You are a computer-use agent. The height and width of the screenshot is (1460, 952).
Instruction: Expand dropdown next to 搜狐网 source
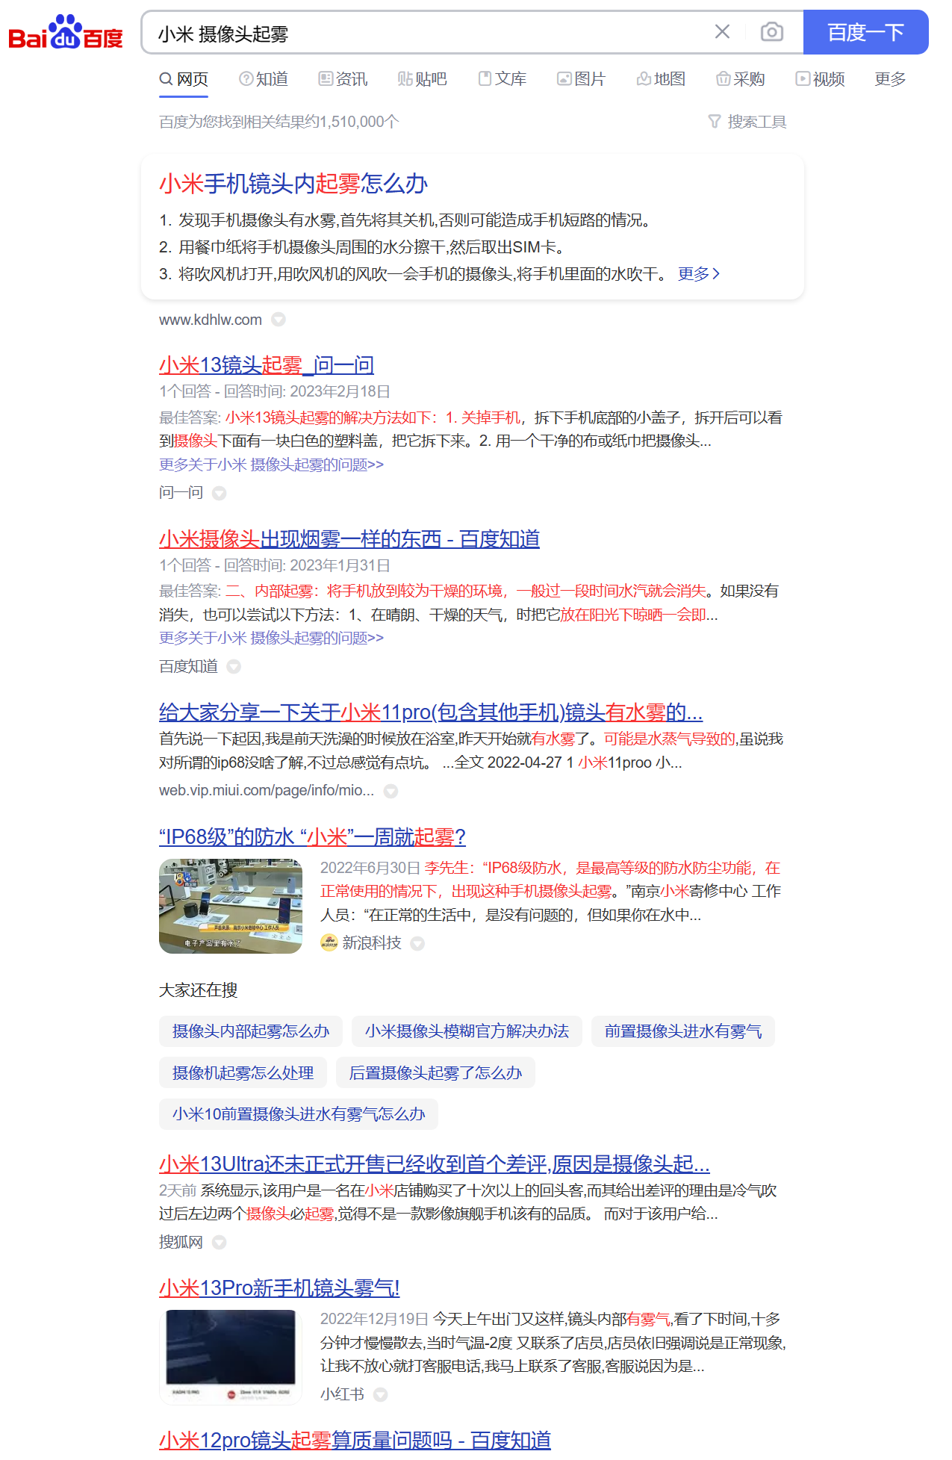[x=219, y=1243]
